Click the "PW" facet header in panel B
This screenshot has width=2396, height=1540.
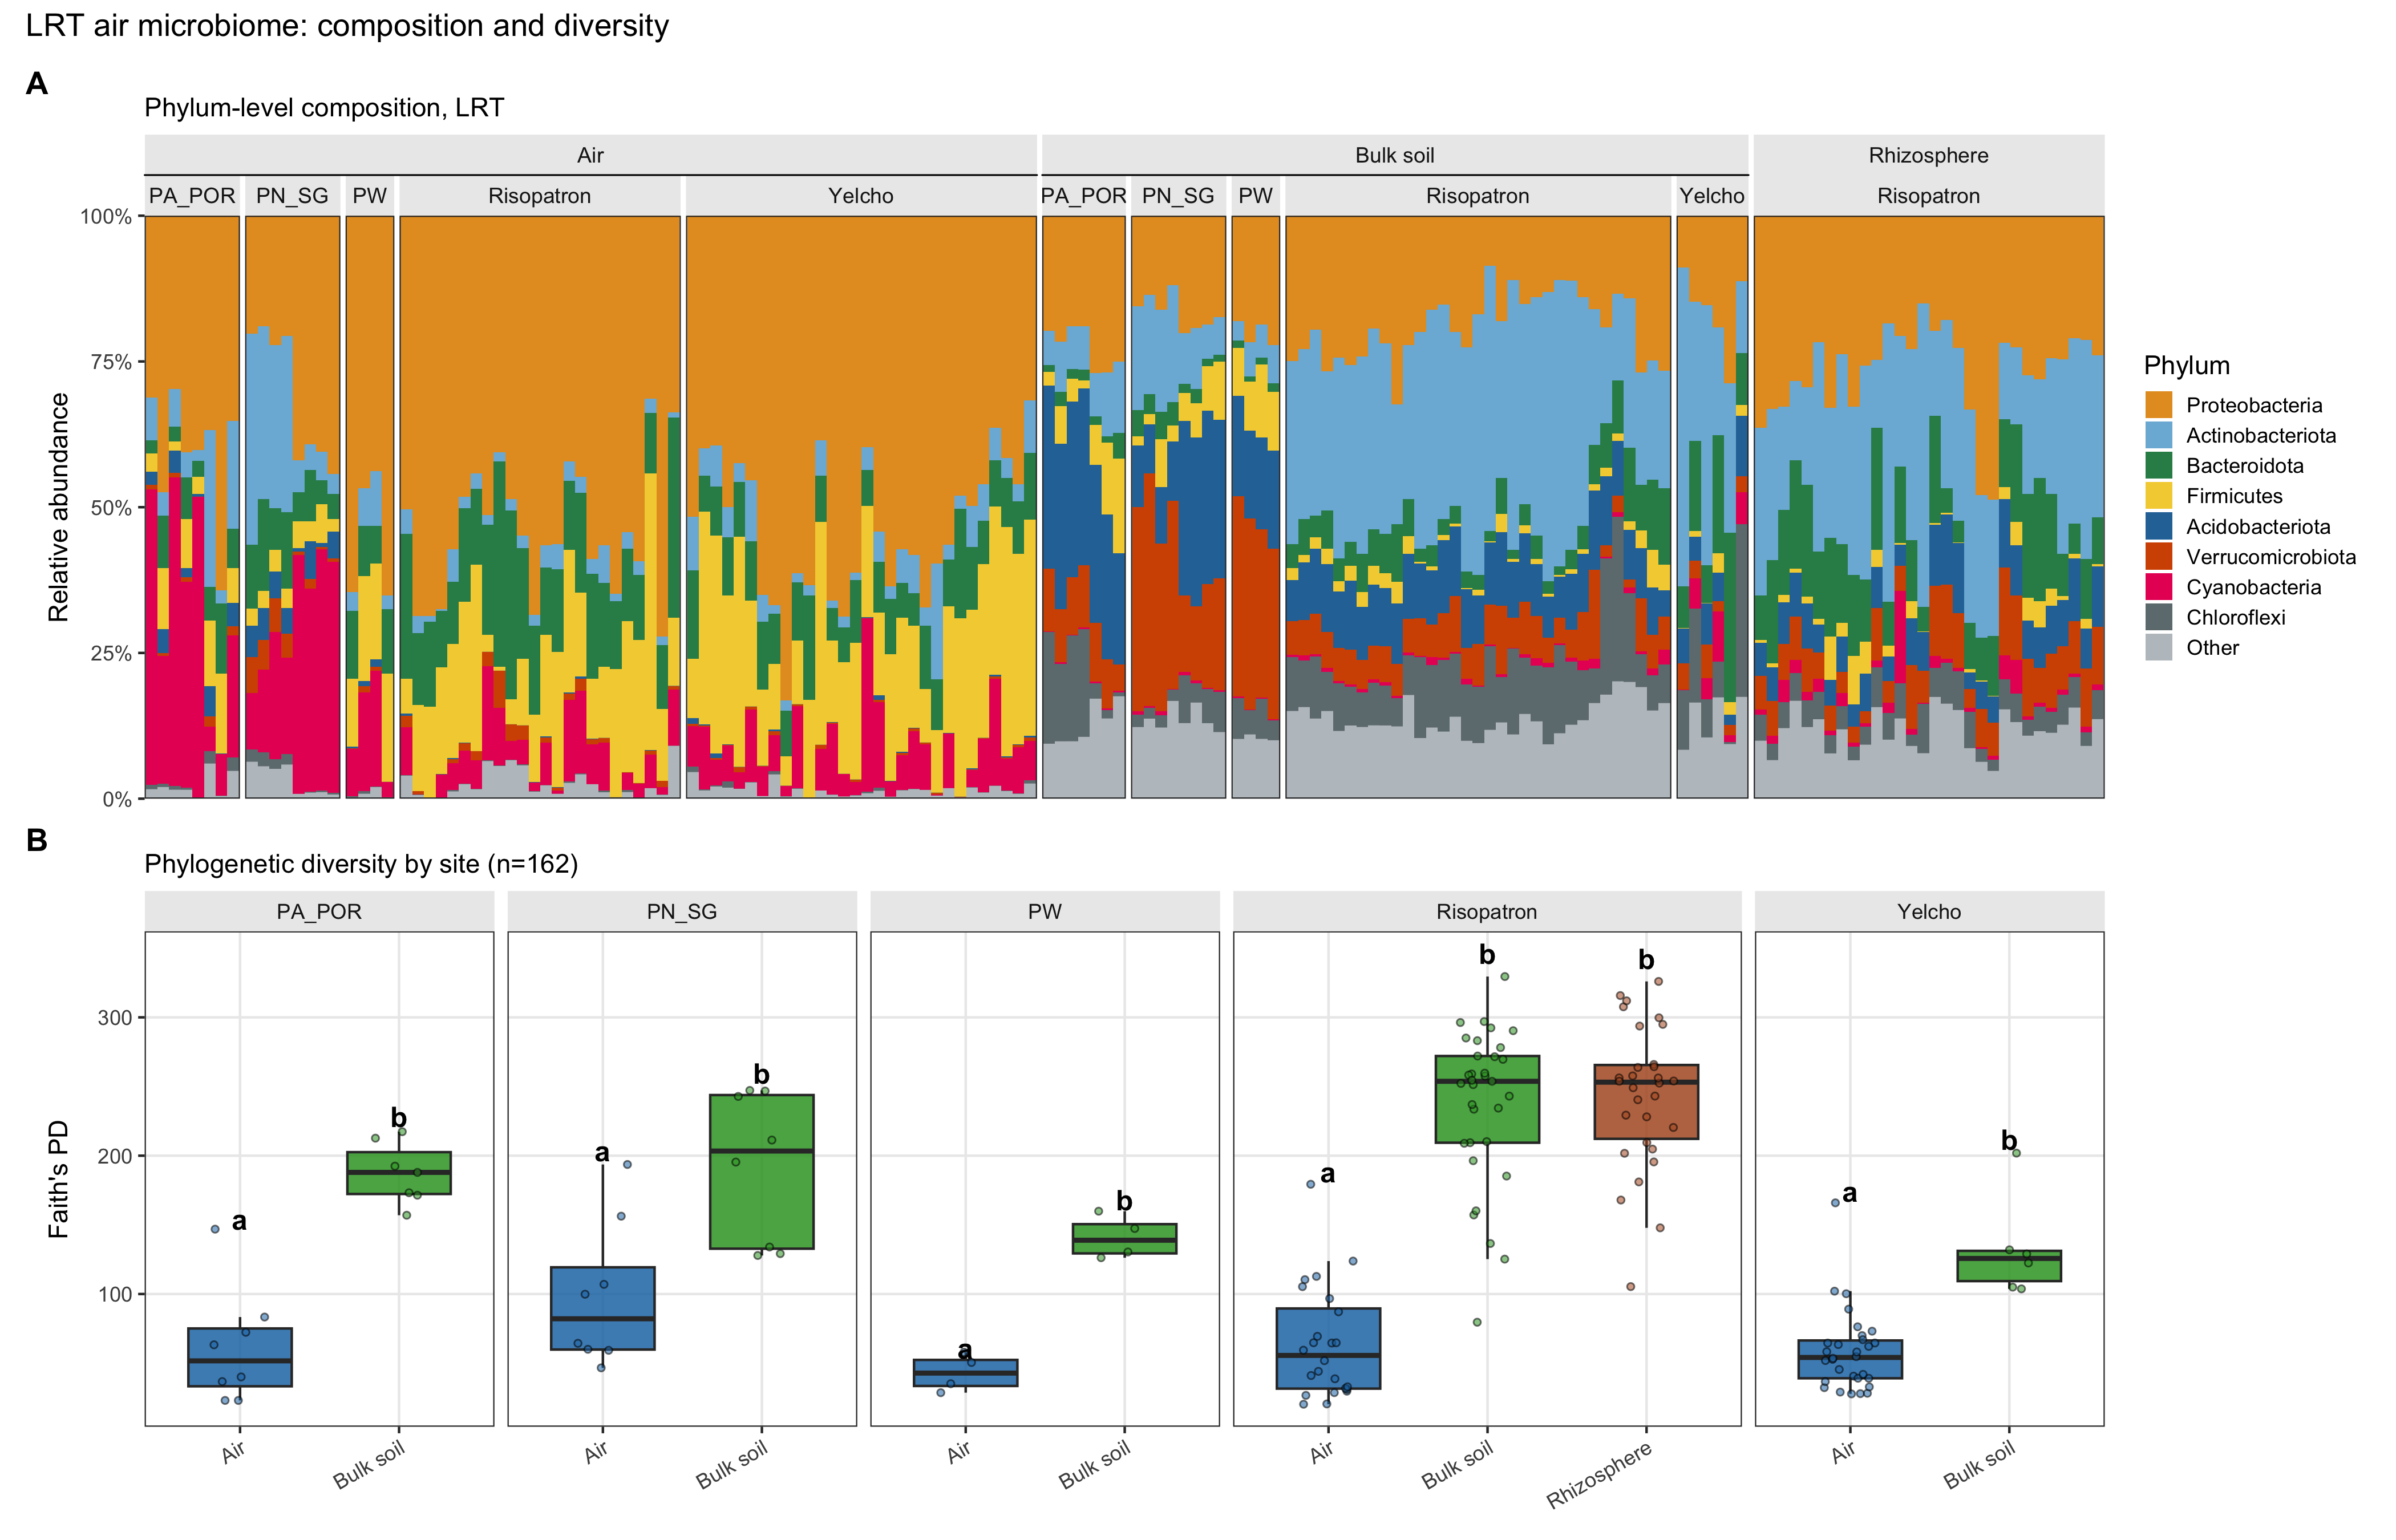click(x=1045, y=912)
